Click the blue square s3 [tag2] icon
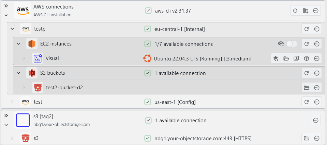The image size is (327, 145). (x=23, y=120)
